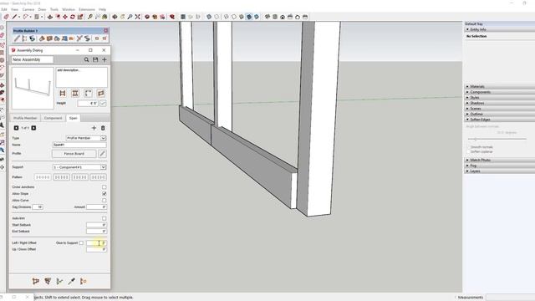Expand the Scenes tray panel
The image size is (535, 301).
(500, 109)
